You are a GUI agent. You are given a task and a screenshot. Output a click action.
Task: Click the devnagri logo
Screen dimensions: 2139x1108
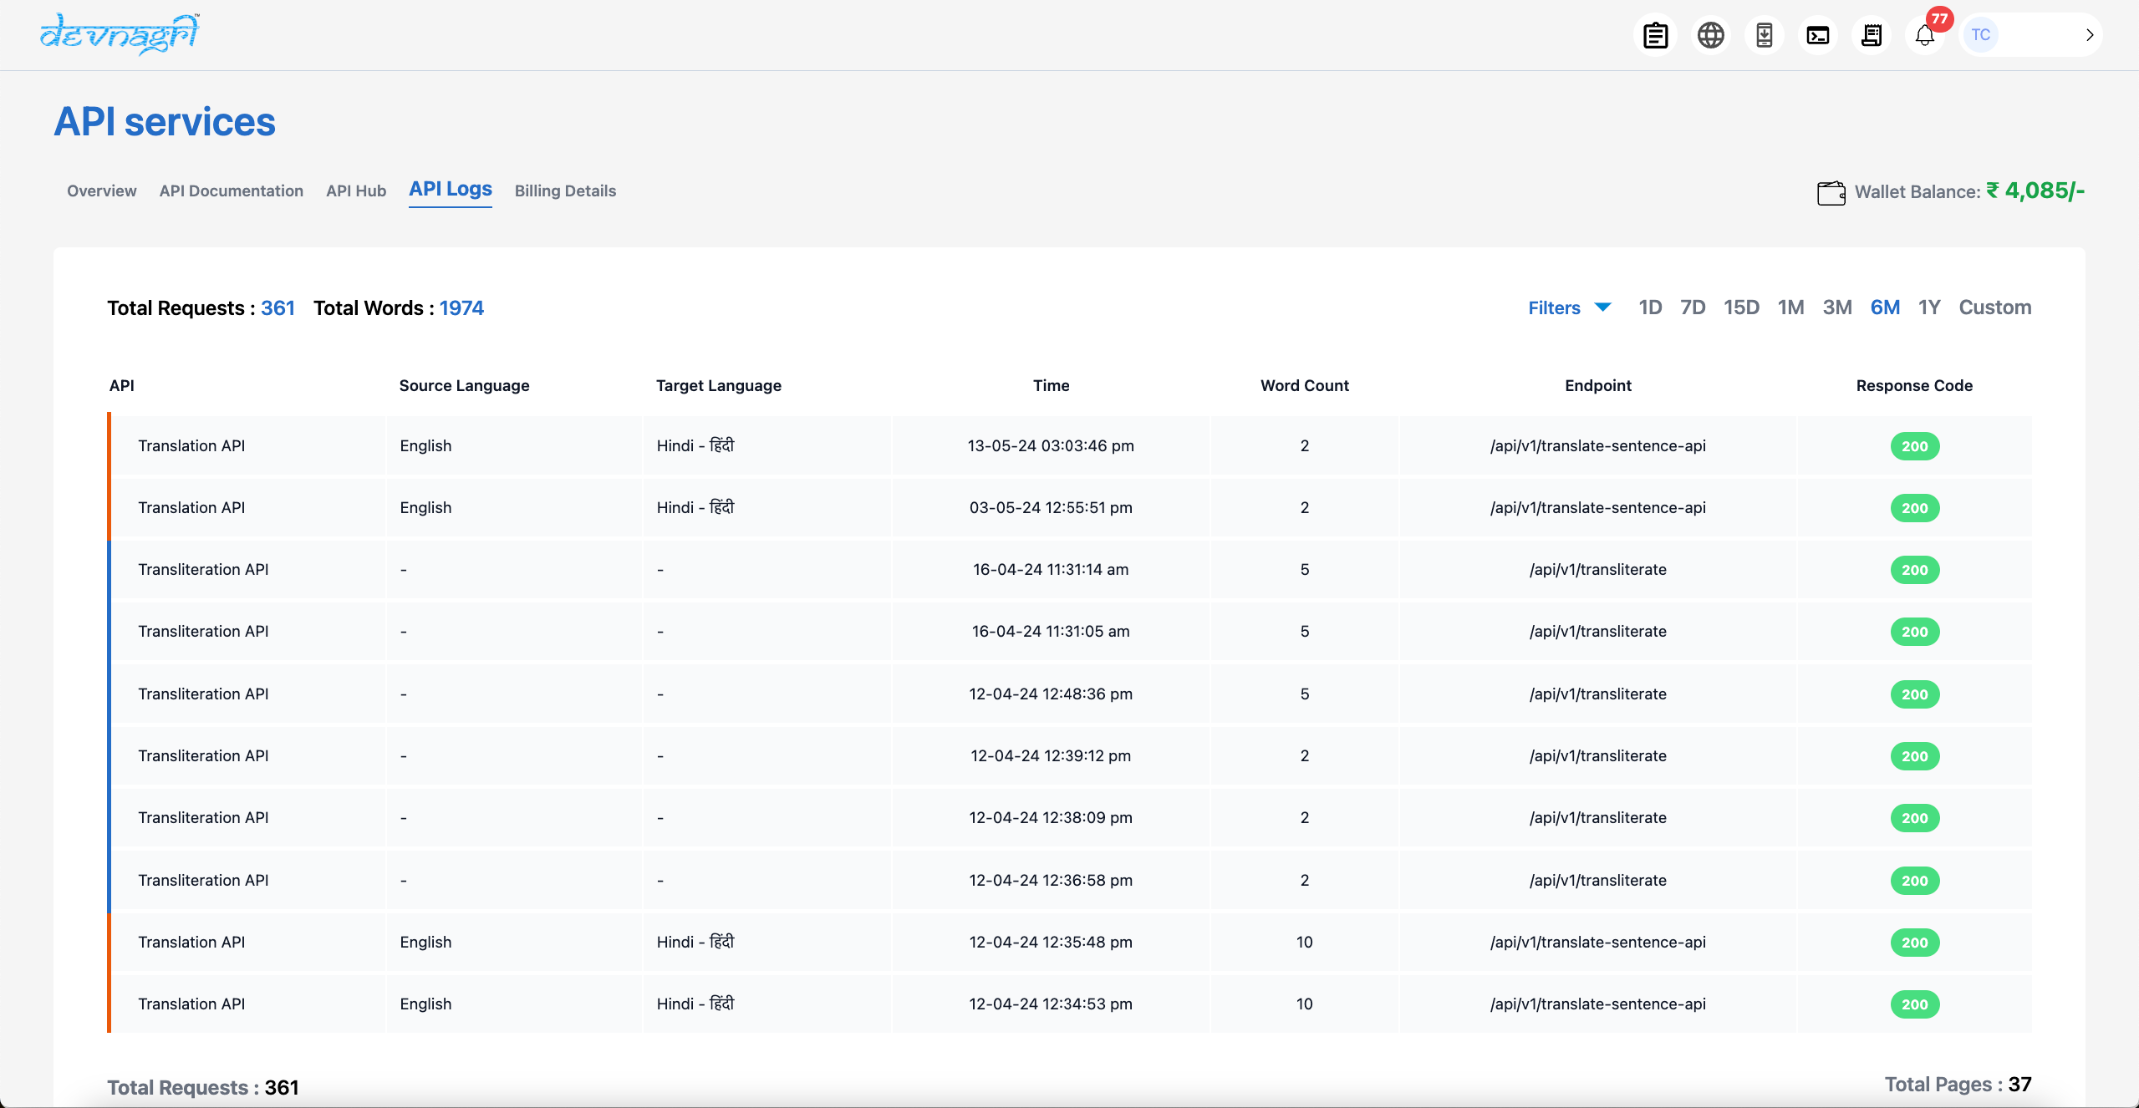pos(120,33)
